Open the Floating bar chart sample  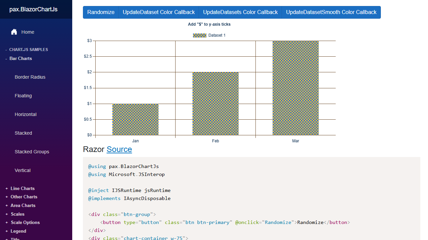pyautogui.click(x=23, y=96)
